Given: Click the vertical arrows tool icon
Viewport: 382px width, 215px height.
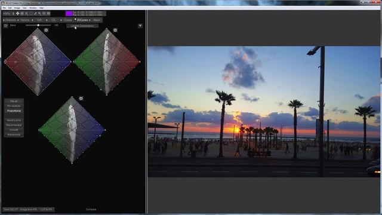Looking at the screenshot, I should click(13, 14).
